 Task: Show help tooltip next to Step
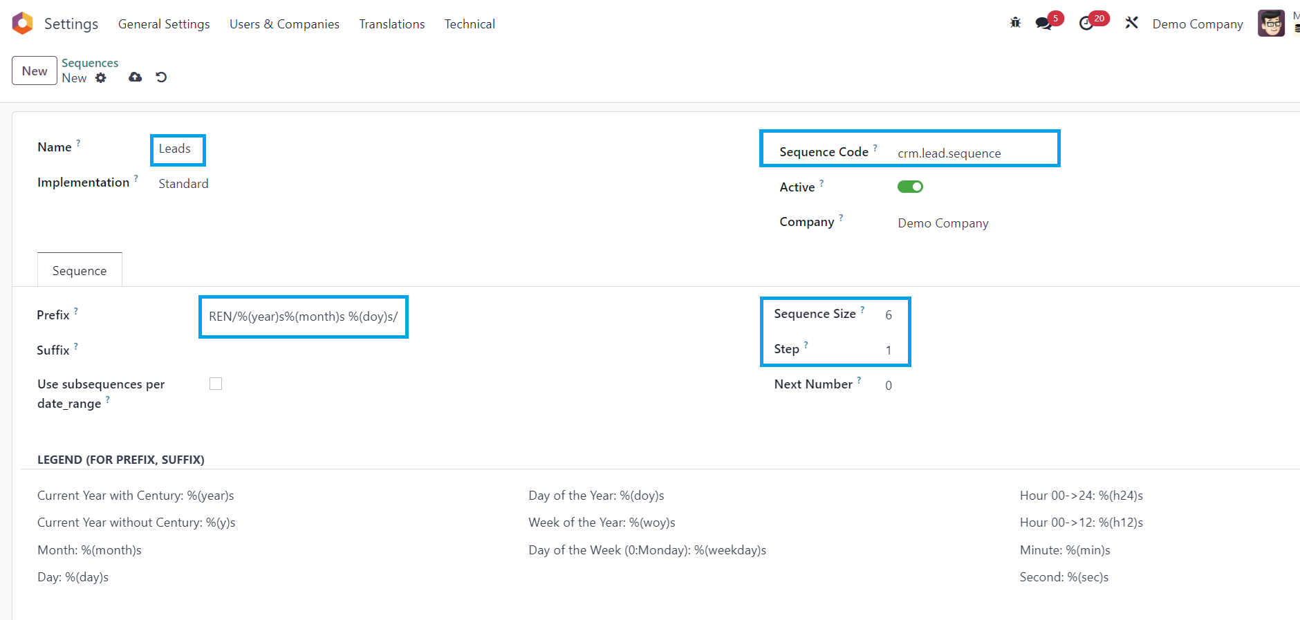click(x=806, y=345)
